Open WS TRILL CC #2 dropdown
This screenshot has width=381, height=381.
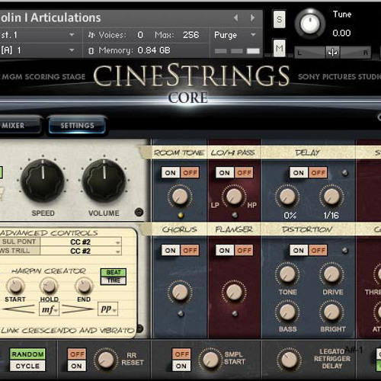coord(81,251)
